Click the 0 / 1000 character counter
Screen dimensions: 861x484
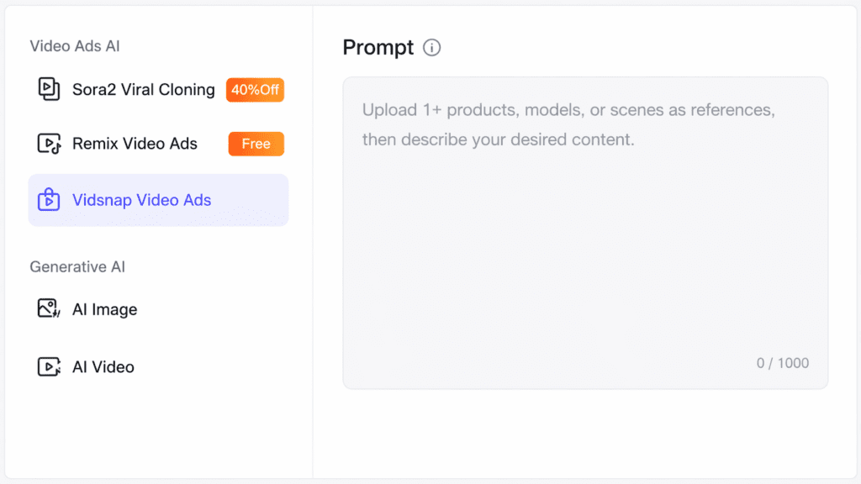(782, 363)
